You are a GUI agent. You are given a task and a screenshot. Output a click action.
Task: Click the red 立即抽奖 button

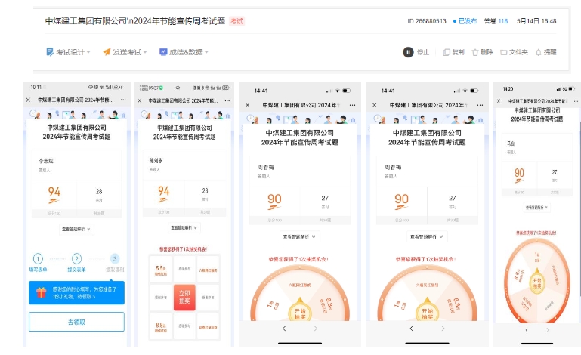coord(184,297)
